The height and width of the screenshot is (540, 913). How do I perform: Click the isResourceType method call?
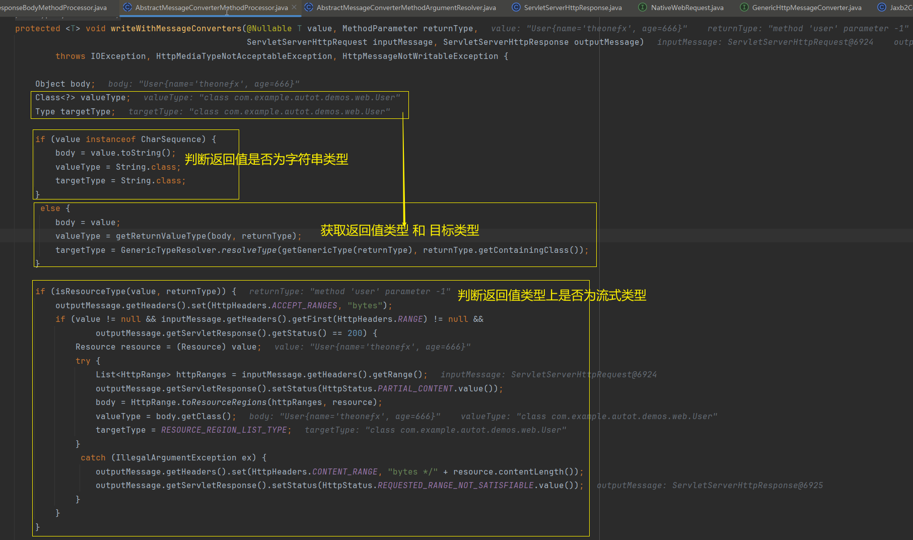(x=91, y=292)
